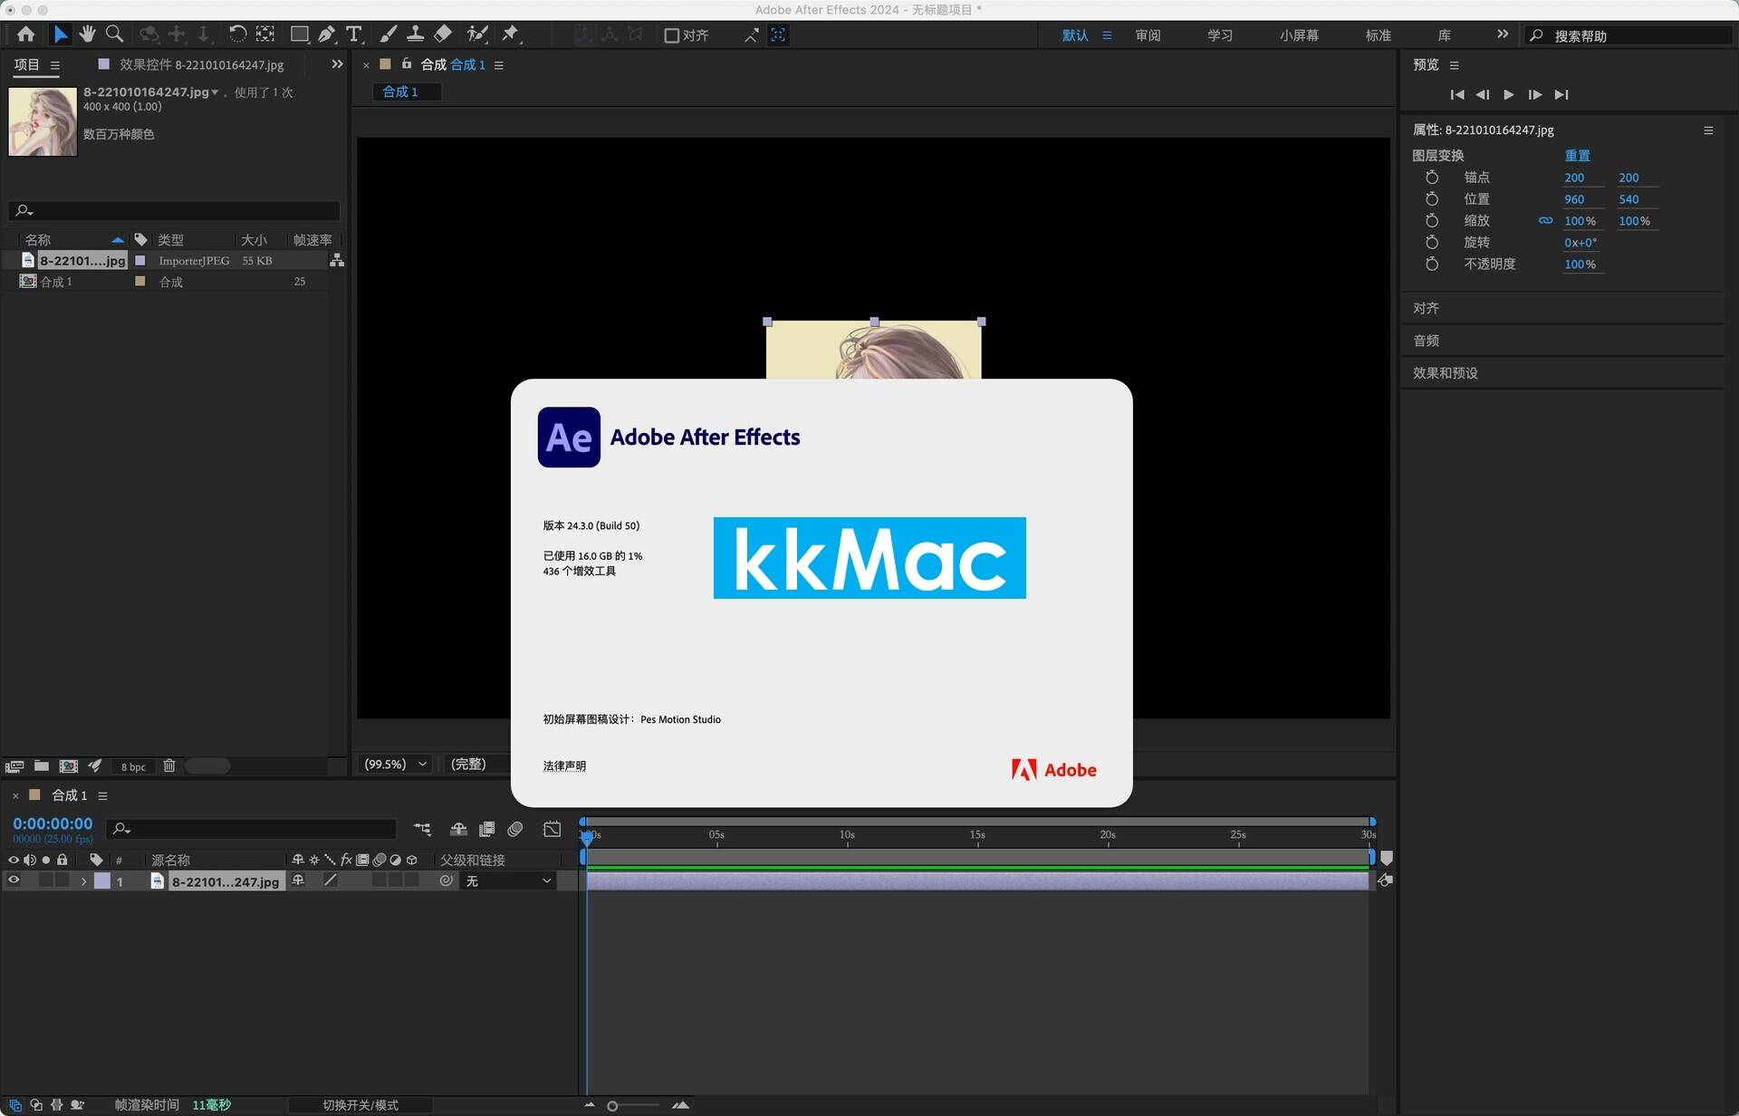Enable Motion Blur for timeline
Viewport: 1739px width, 1116px height.
(515, 829)
